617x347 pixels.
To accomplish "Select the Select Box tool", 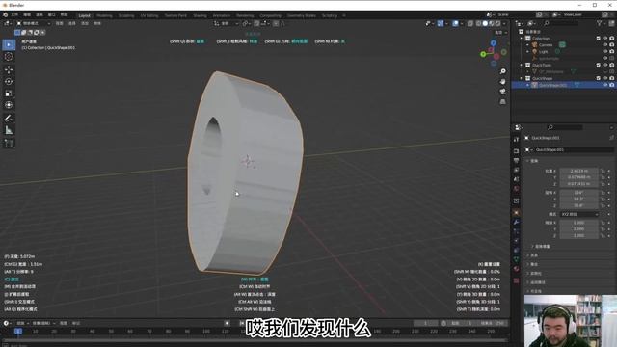I will coord(9,45).
